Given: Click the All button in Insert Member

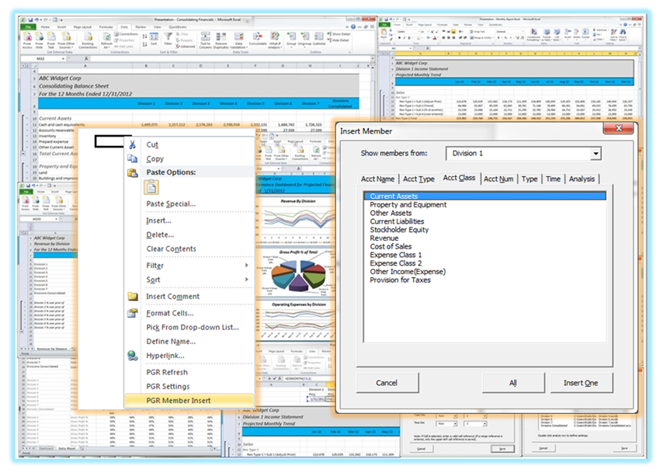Looking at the screenshot, I should click(513, 383).
